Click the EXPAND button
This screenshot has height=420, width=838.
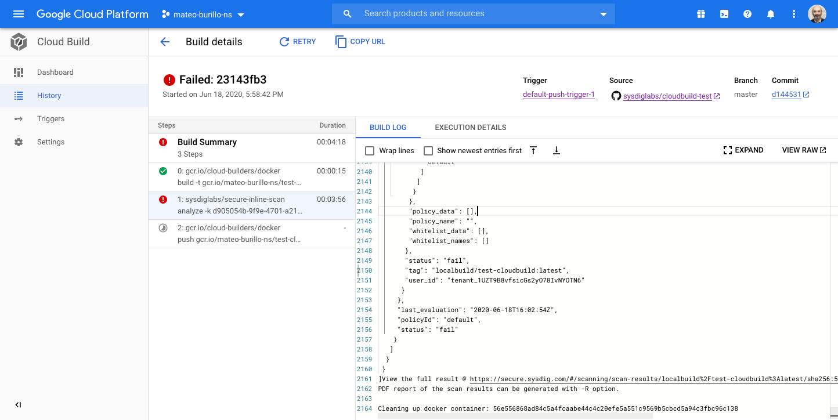point(743,150)
